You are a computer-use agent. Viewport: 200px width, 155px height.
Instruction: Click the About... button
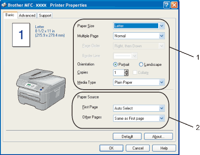[158, 136]
